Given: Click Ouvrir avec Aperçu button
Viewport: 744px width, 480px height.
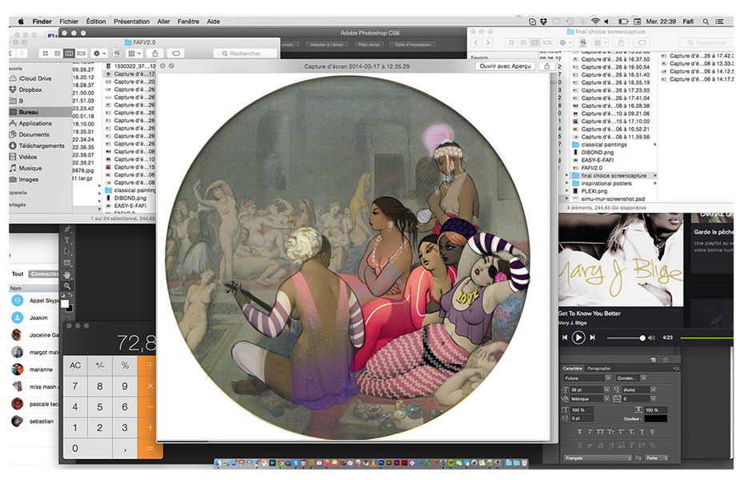Looking at the screenshot, I should point(505,66).
